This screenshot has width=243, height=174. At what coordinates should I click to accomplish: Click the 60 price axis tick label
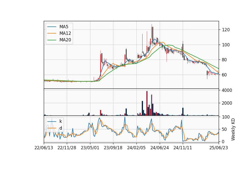pyautogui.click(x=225, y=75)
